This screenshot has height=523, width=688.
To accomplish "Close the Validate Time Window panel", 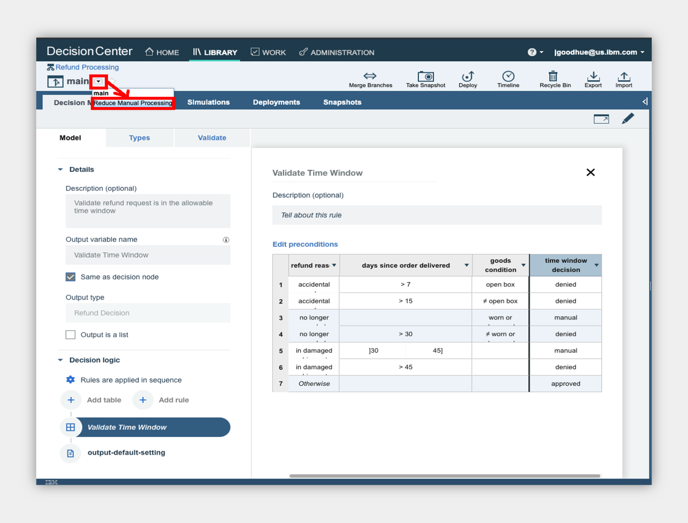I will click(x=590, y=172).
